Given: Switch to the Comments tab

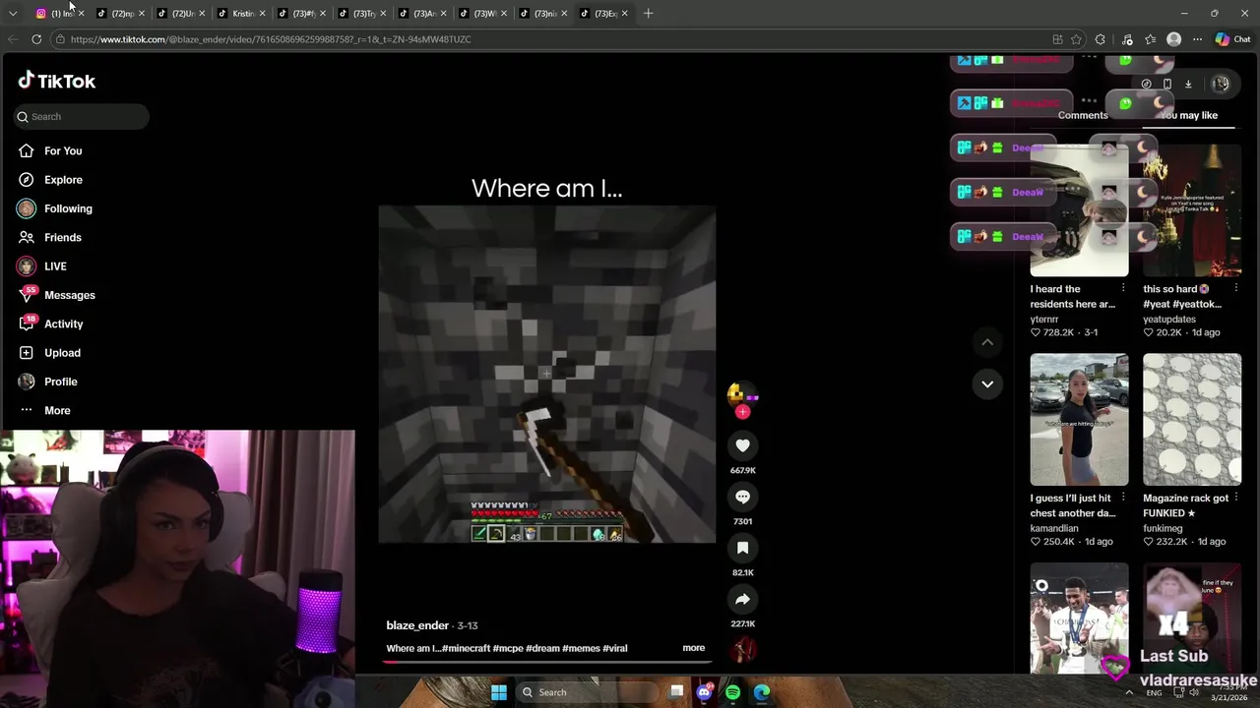Looking at the screenshot, I should click(1083, 115).
